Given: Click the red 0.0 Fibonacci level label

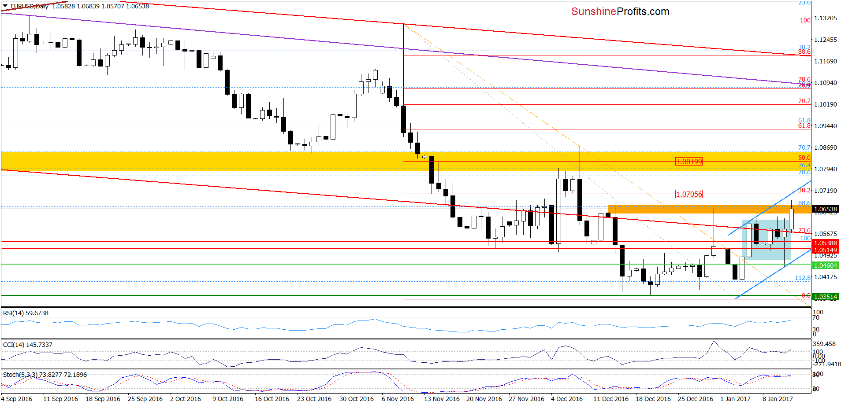Looking at the screenshot, I should click(x=806, y=295).
